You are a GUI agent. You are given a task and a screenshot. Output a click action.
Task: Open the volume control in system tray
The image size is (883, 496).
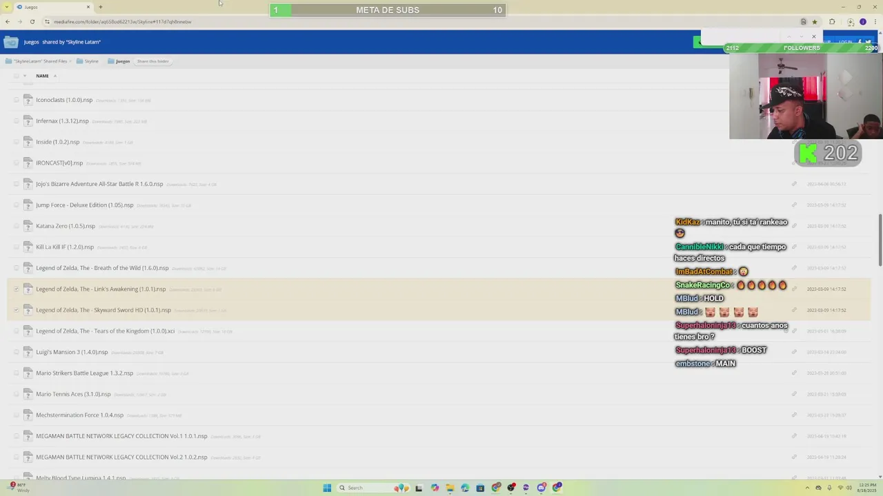click(x=848, y=488)
